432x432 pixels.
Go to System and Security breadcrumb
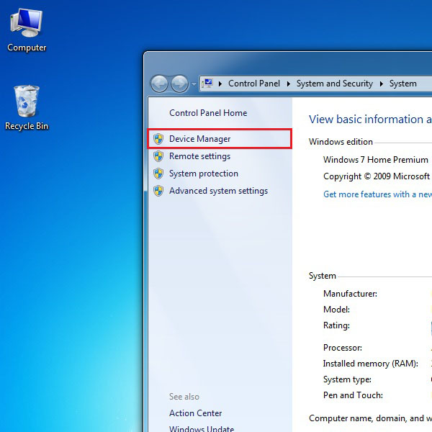coord(335,84)
